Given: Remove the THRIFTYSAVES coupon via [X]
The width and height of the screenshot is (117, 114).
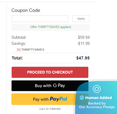Looking at the screenshot, I should (19, 50).
